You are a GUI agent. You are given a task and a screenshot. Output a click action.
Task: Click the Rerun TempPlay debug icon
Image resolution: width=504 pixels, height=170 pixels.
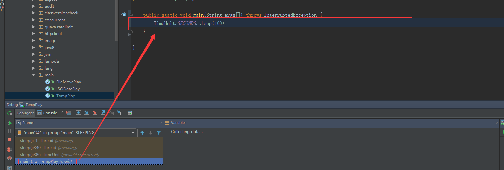point(10,113)
